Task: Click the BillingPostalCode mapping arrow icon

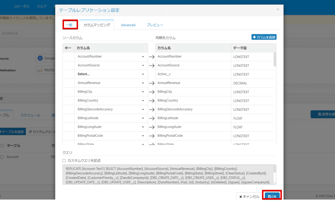Action: point(152,136)
